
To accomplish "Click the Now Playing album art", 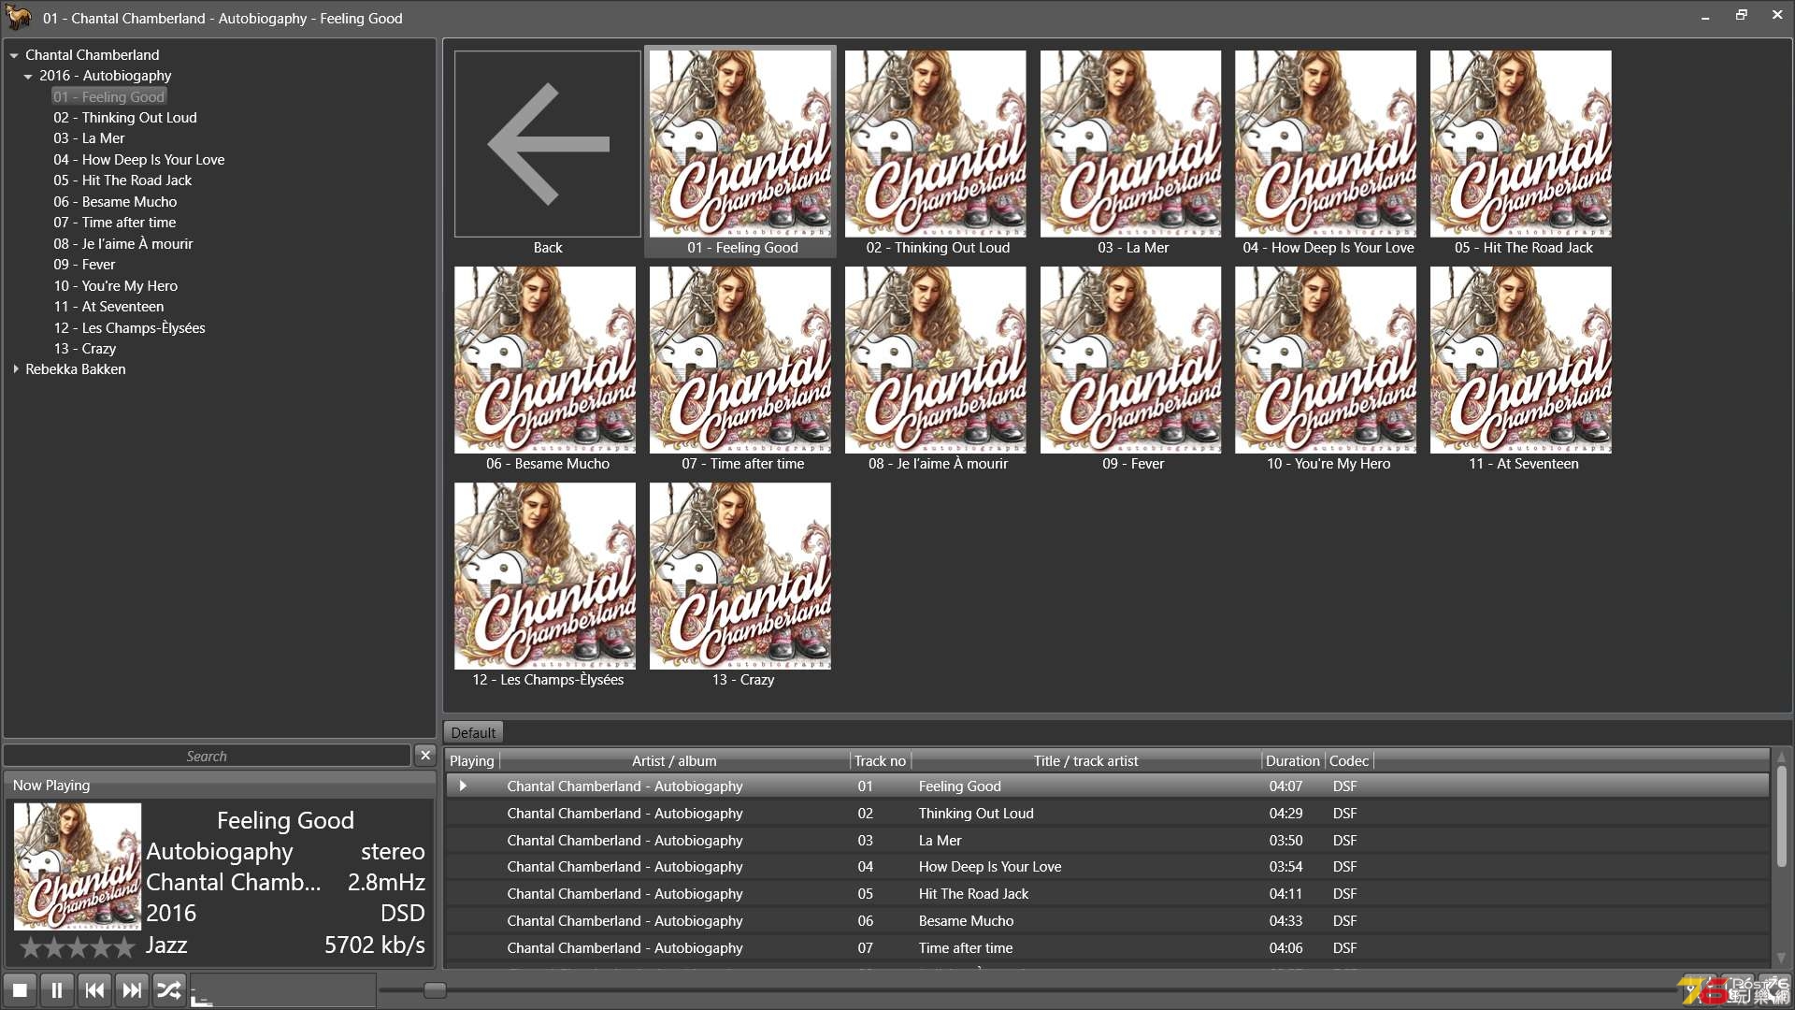I will pyautogui.click(x=78, y=867).
